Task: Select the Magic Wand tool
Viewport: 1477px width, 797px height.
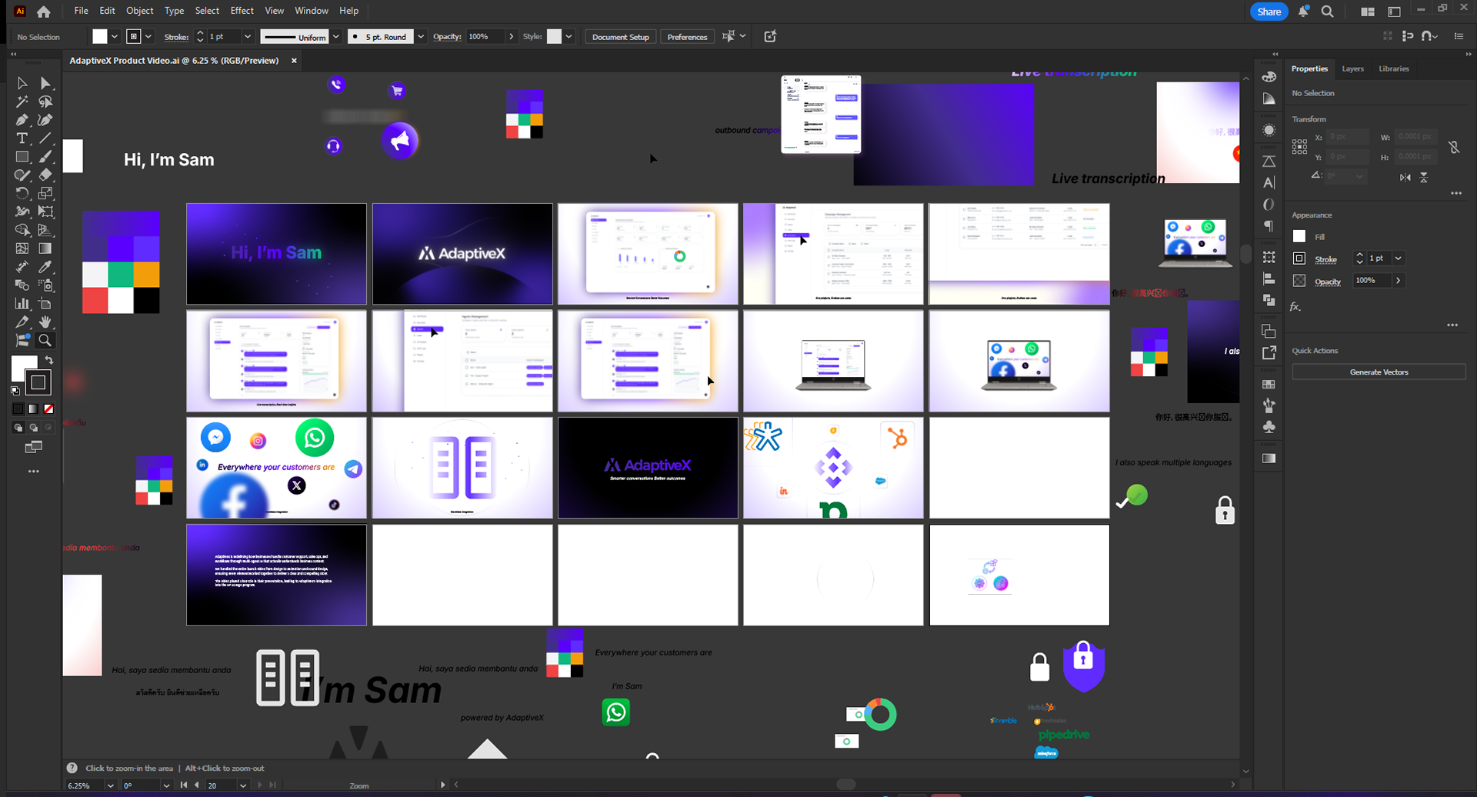Action: point(22,102)
